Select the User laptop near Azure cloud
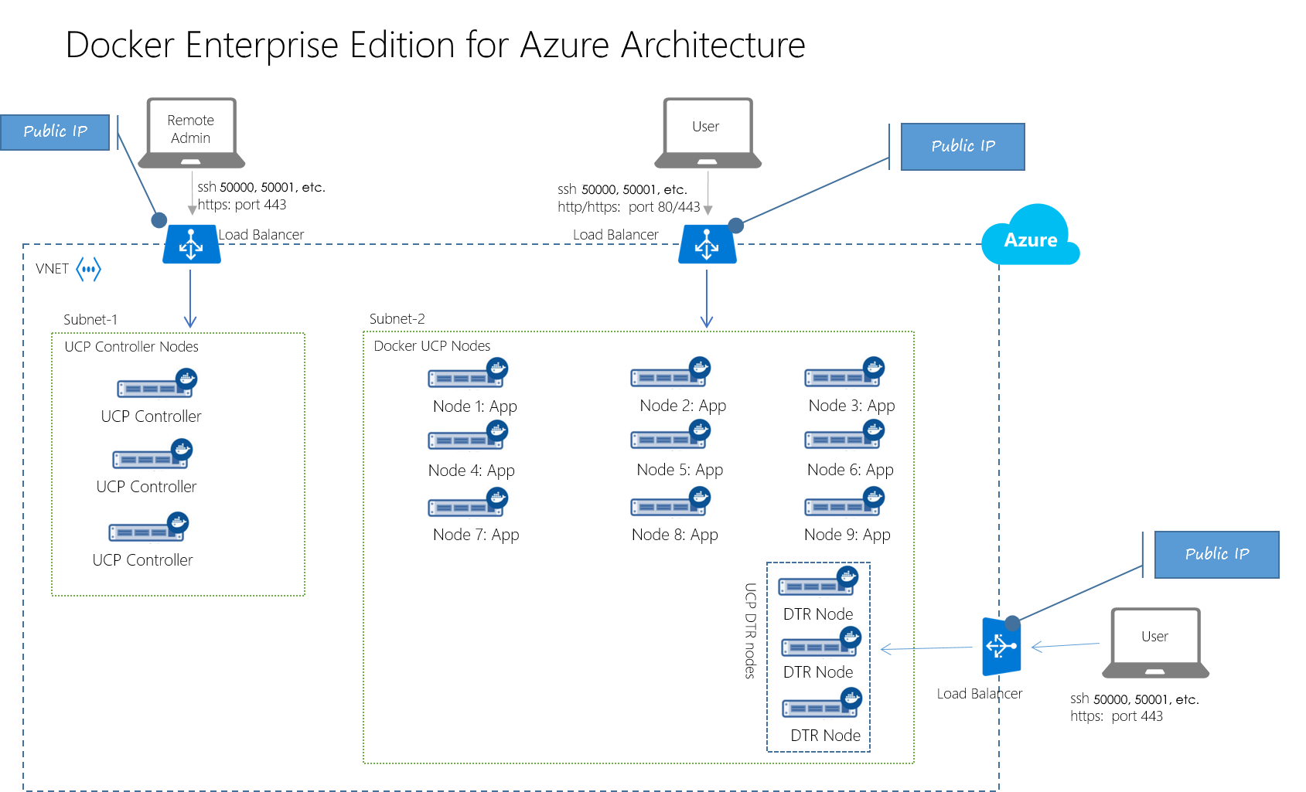1306x792 pixels. pos(706,131)
